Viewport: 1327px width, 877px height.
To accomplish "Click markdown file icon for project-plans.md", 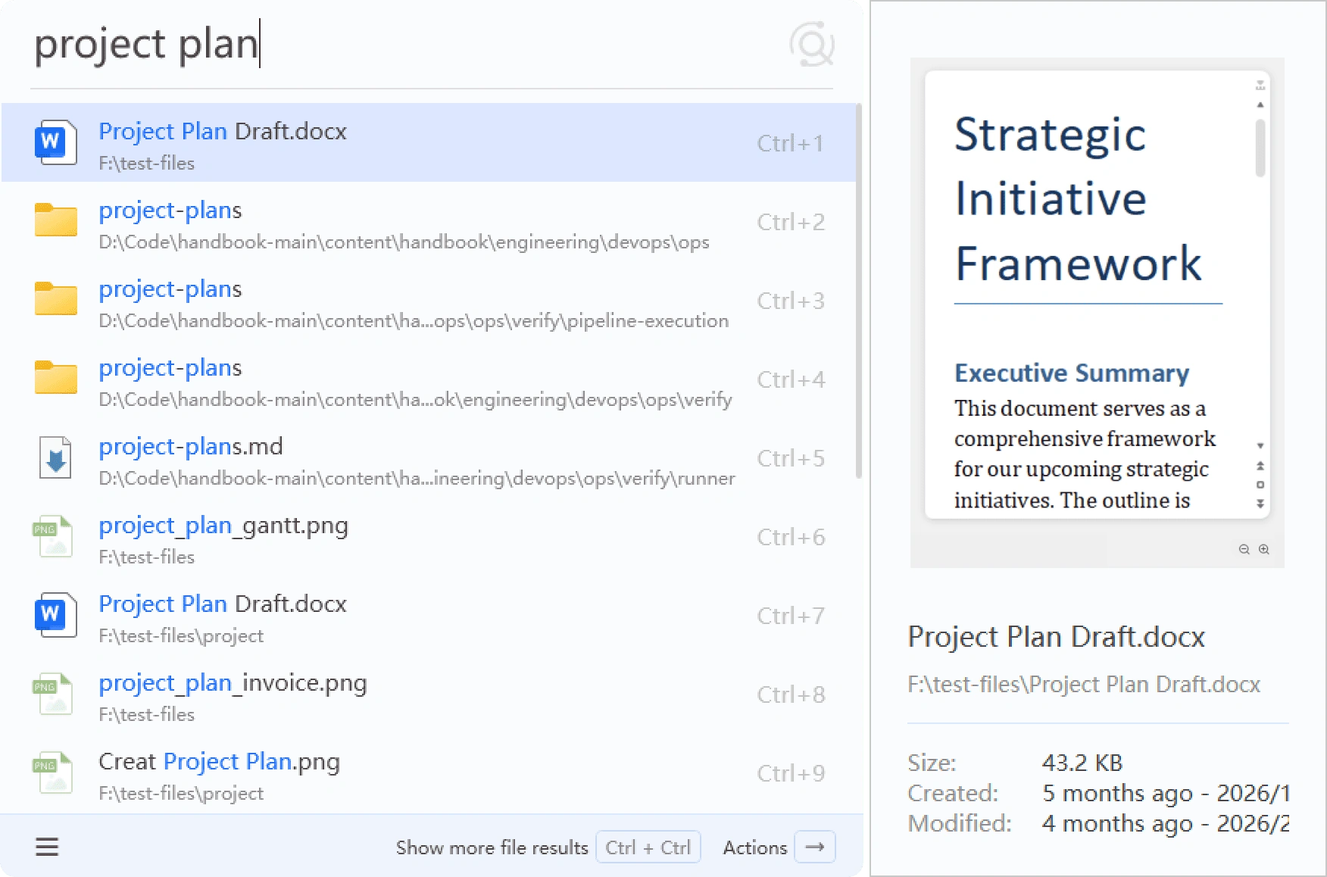I will coord(55,457).
